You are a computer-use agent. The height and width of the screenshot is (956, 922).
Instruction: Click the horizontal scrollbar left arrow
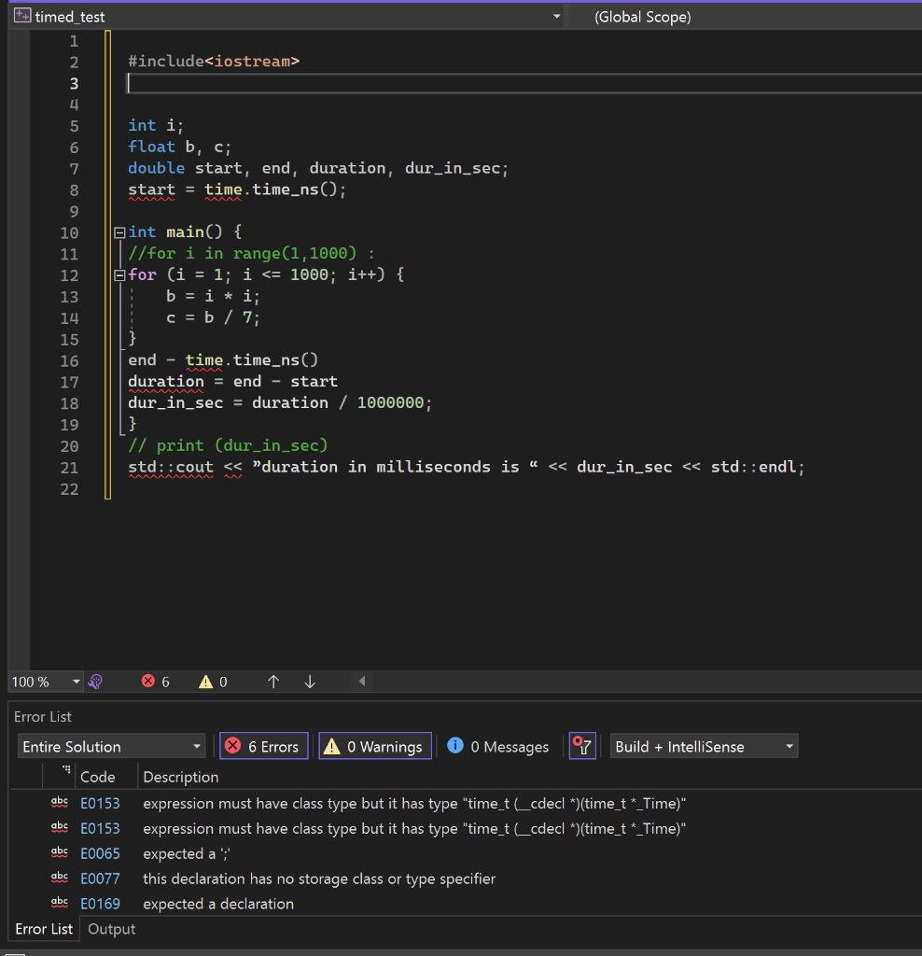pos(362,681)
